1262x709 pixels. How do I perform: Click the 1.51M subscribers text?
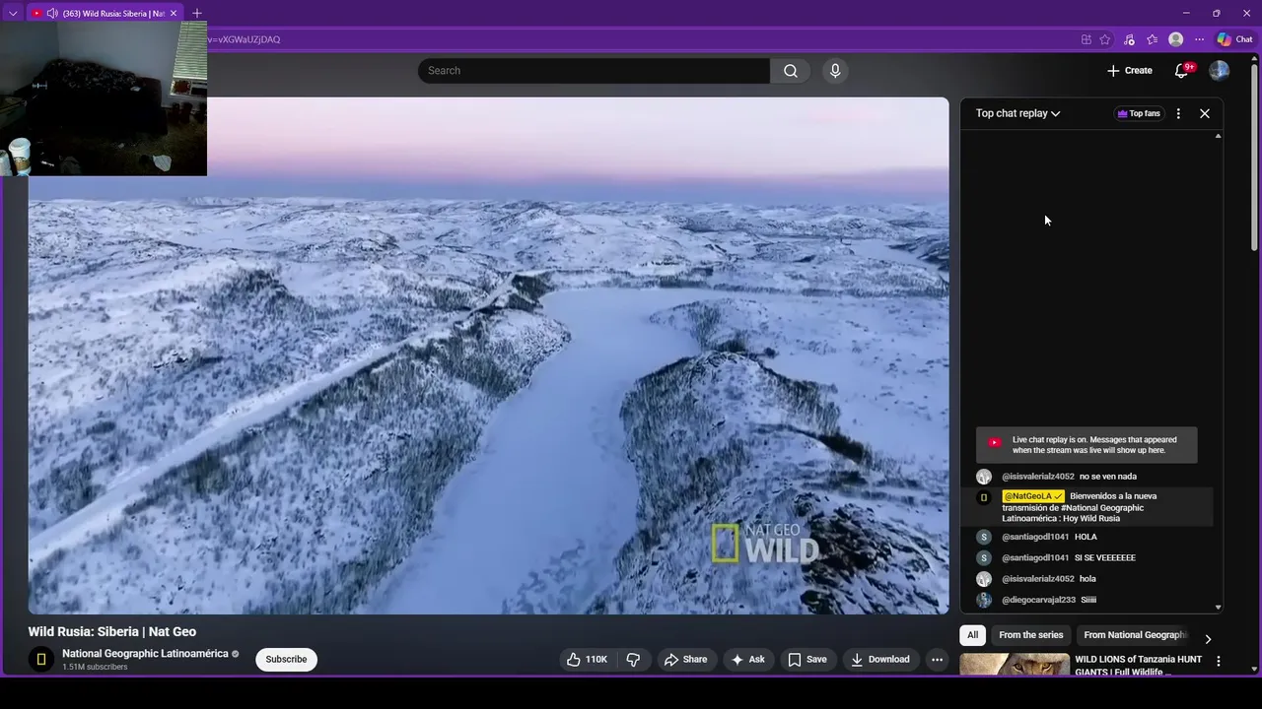[95, 668]
